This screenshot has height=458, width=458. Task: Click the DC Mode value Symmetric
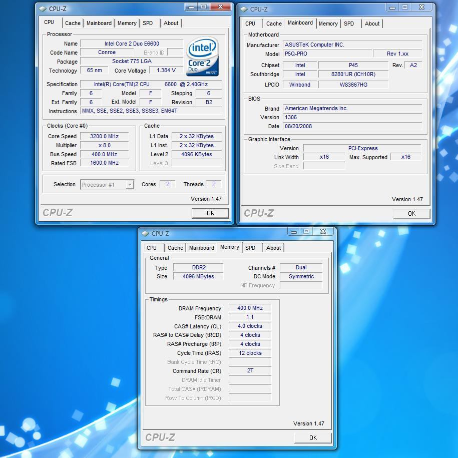pyautogui.click(x=301, y=276)
